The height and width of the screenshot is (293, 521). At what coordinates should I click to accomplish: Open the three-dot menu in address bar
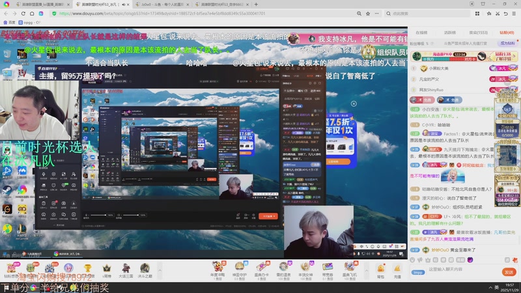376,14
